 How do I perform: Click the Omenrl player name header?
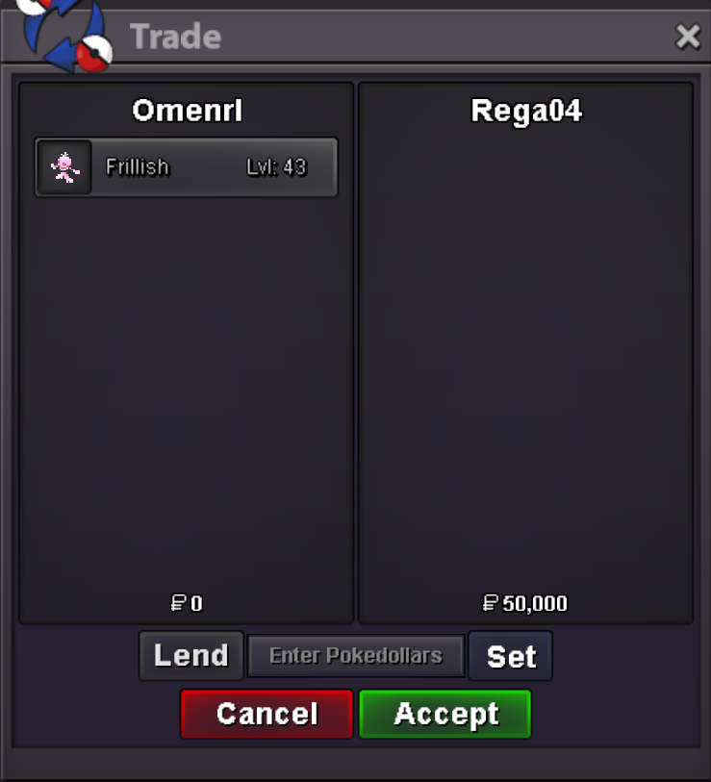[187, 111]
